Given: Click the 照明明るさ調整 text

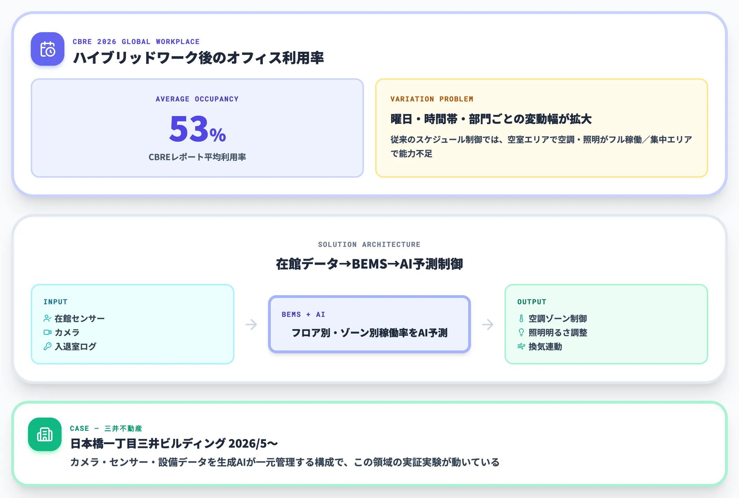Looking at the screenshot, I should pos(558,332).
